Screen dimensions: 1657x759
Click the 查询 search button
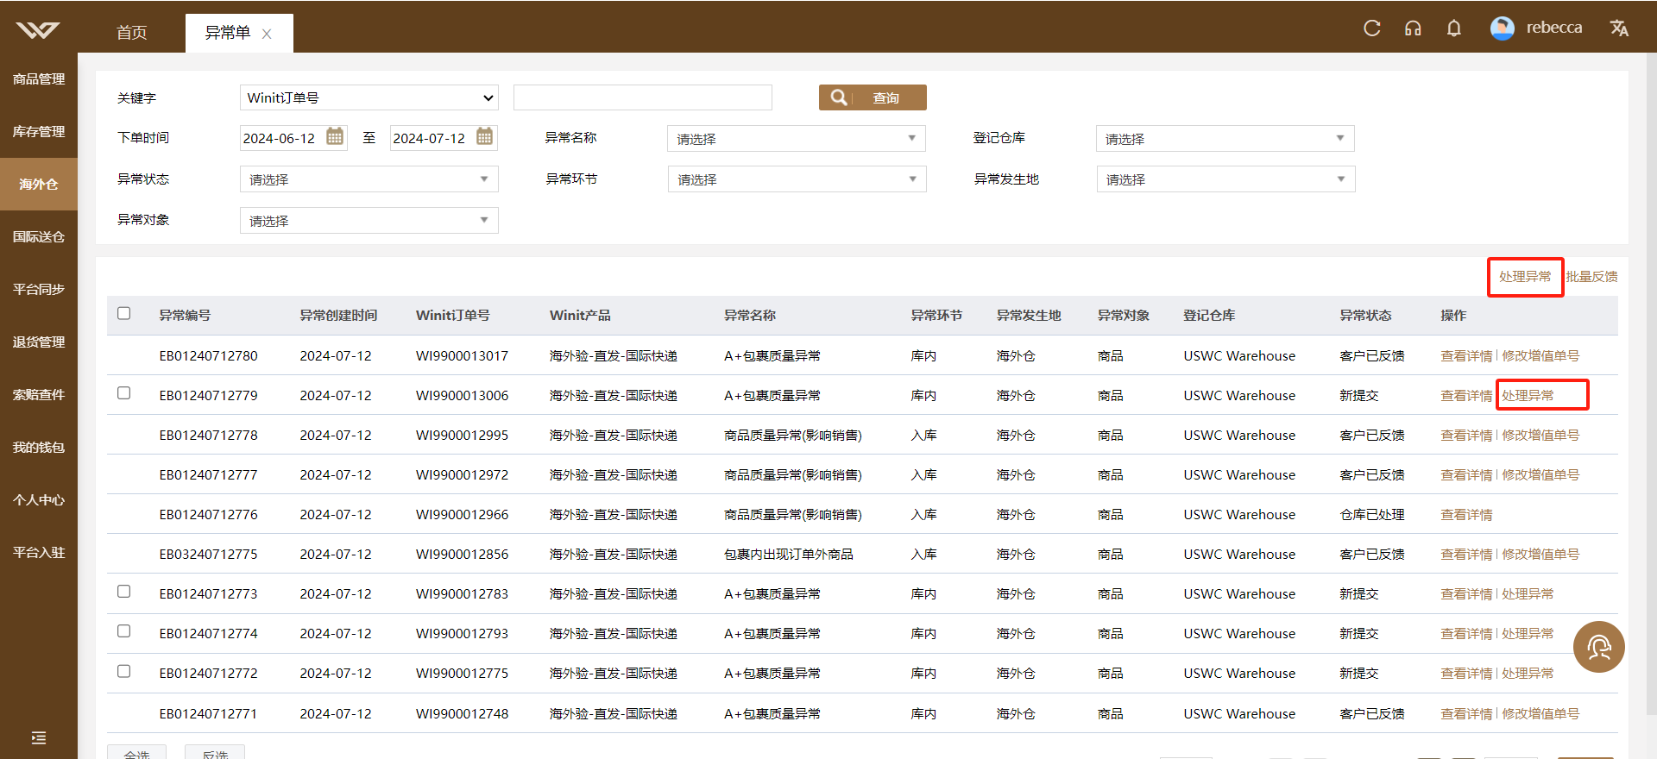(873, 97)
